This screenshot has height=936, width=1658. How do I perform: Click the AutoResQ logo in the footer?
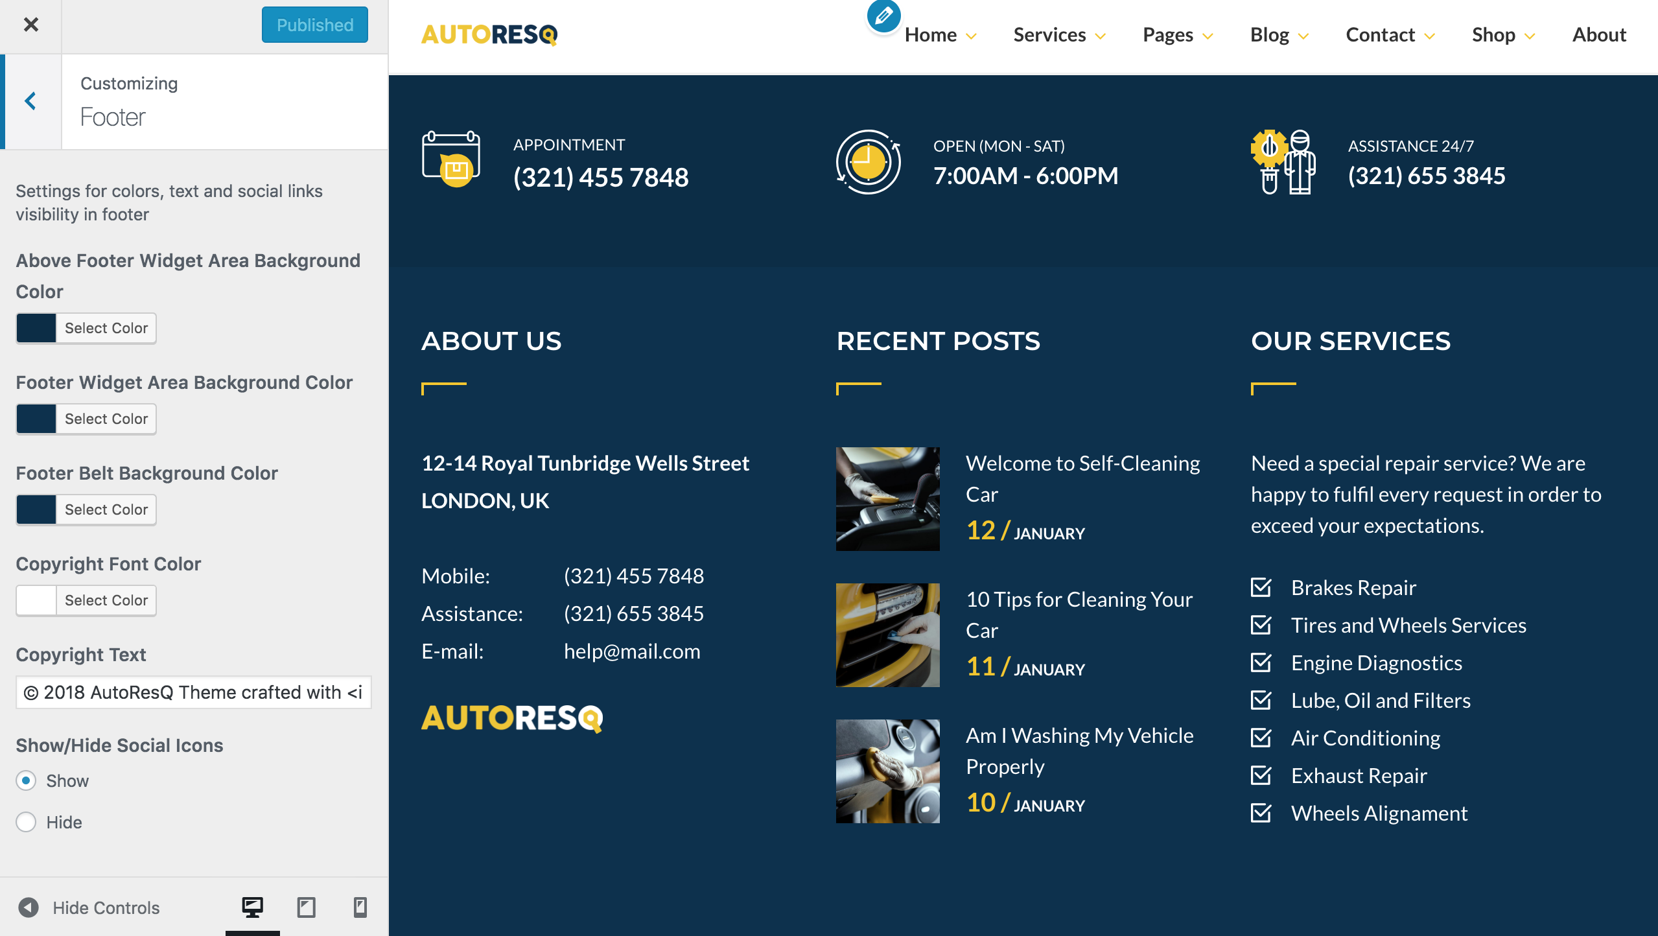(512, 718)
